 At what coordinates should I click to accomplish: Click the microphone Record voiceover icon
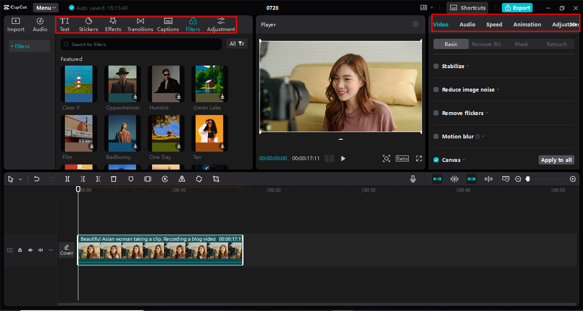[x=413, y=179]
